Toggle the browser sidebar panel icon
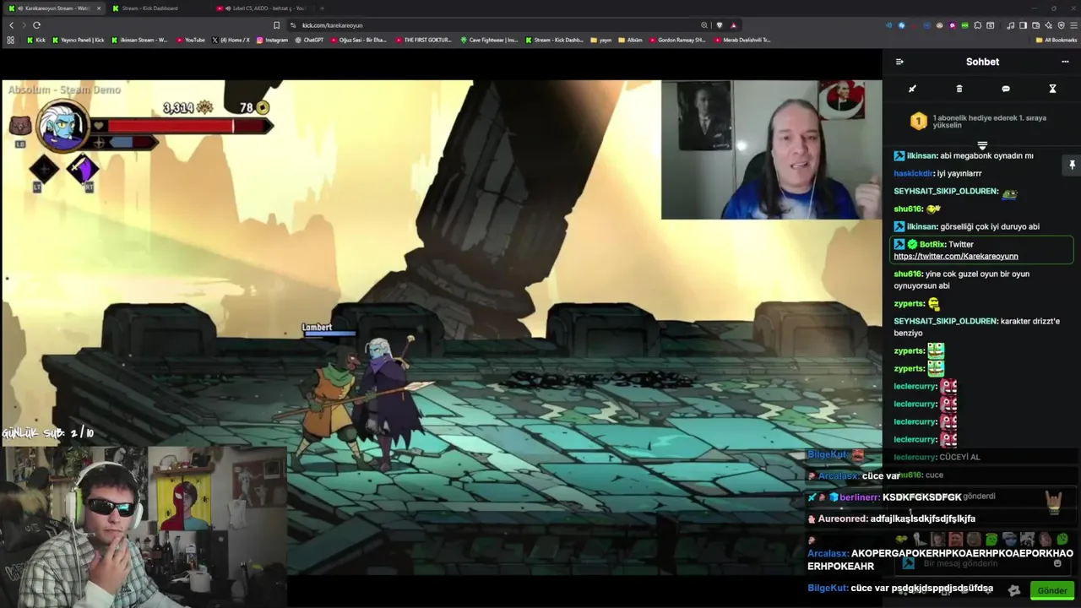This screenshot has height=608, width=1081. (1024, 25)
